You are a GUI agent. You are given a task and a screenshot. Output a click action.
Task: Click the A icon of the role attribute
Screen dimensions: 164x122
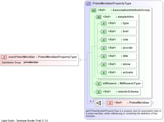pos(104,40)
